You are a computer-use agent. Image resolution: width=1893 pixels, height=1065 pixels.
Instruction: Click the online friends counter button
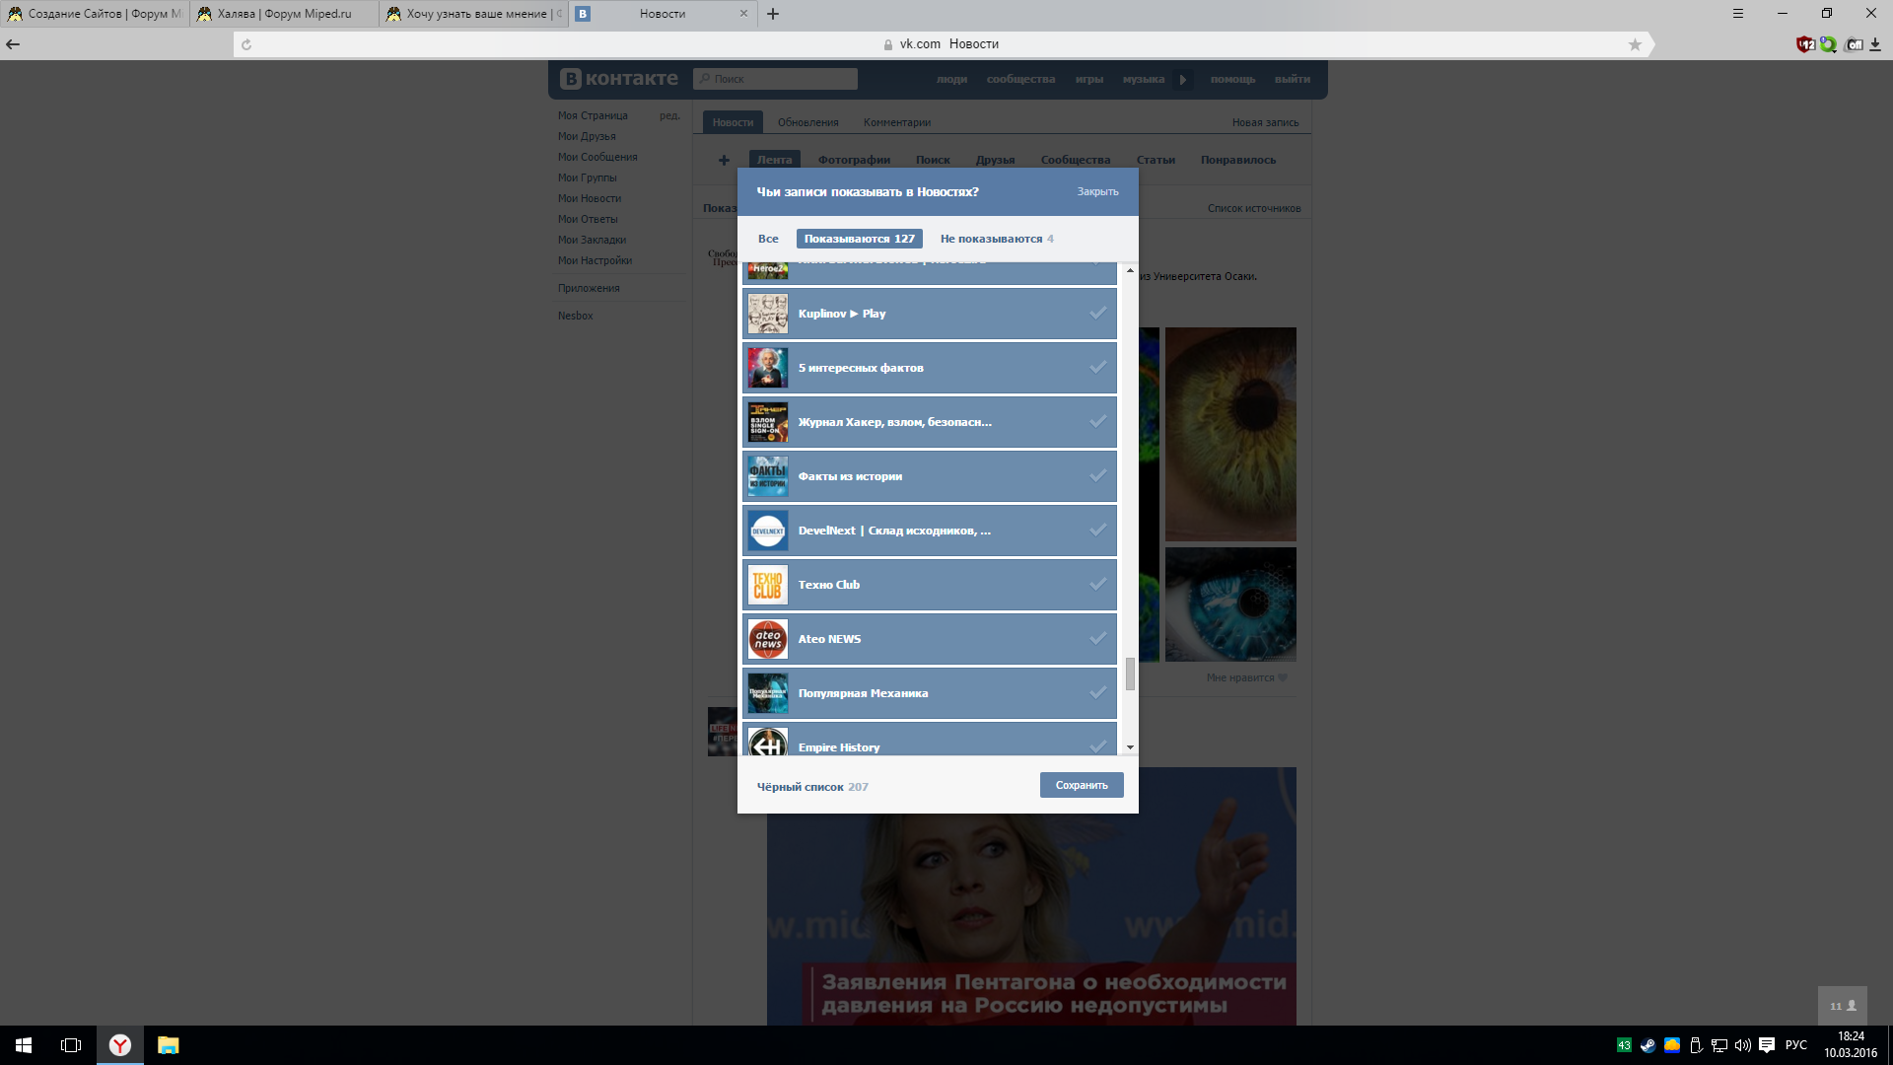pos(1843,1006)
